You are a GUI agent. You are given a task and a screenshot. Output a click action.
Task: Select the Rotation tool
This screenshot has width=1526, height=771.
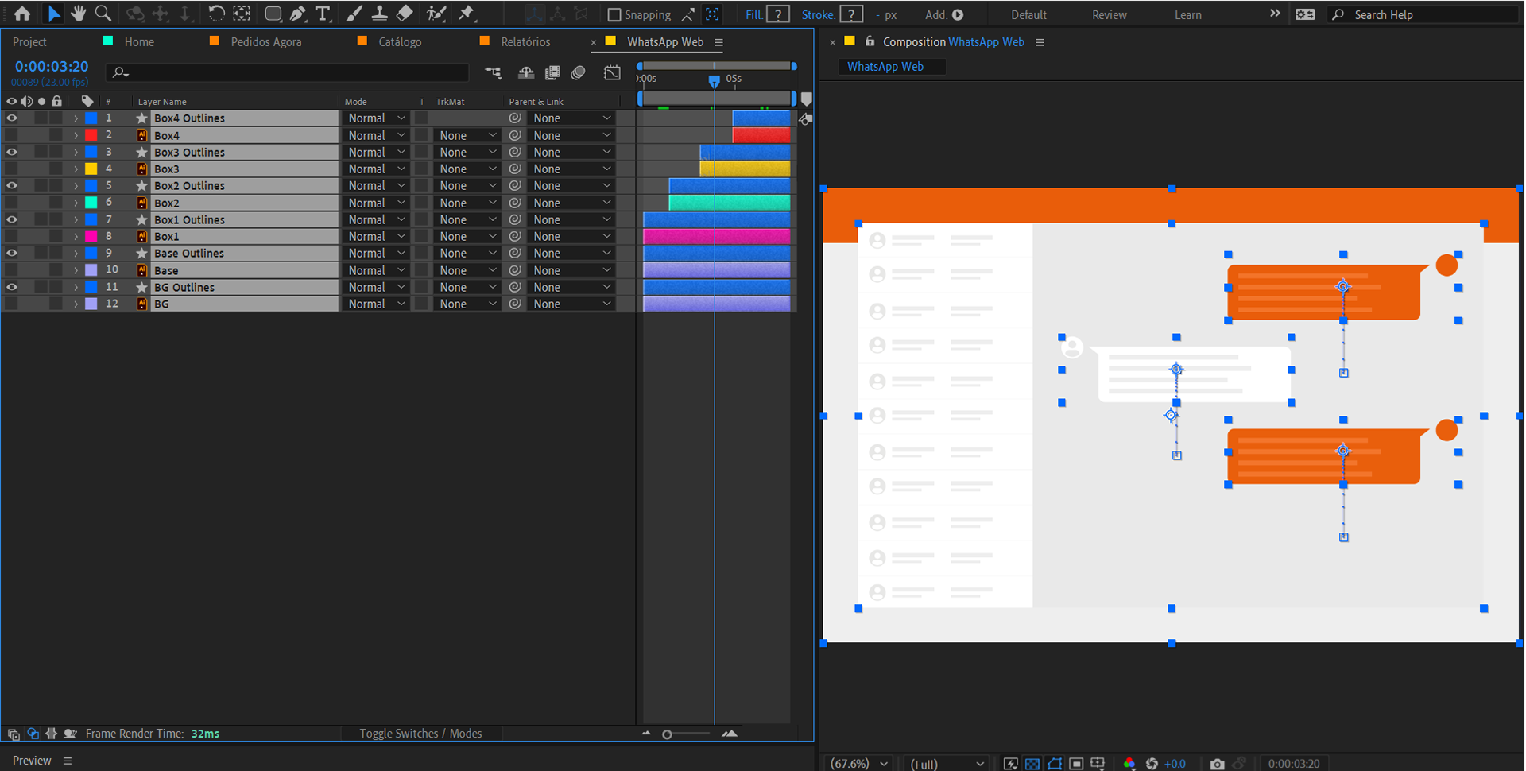point(216,14)
